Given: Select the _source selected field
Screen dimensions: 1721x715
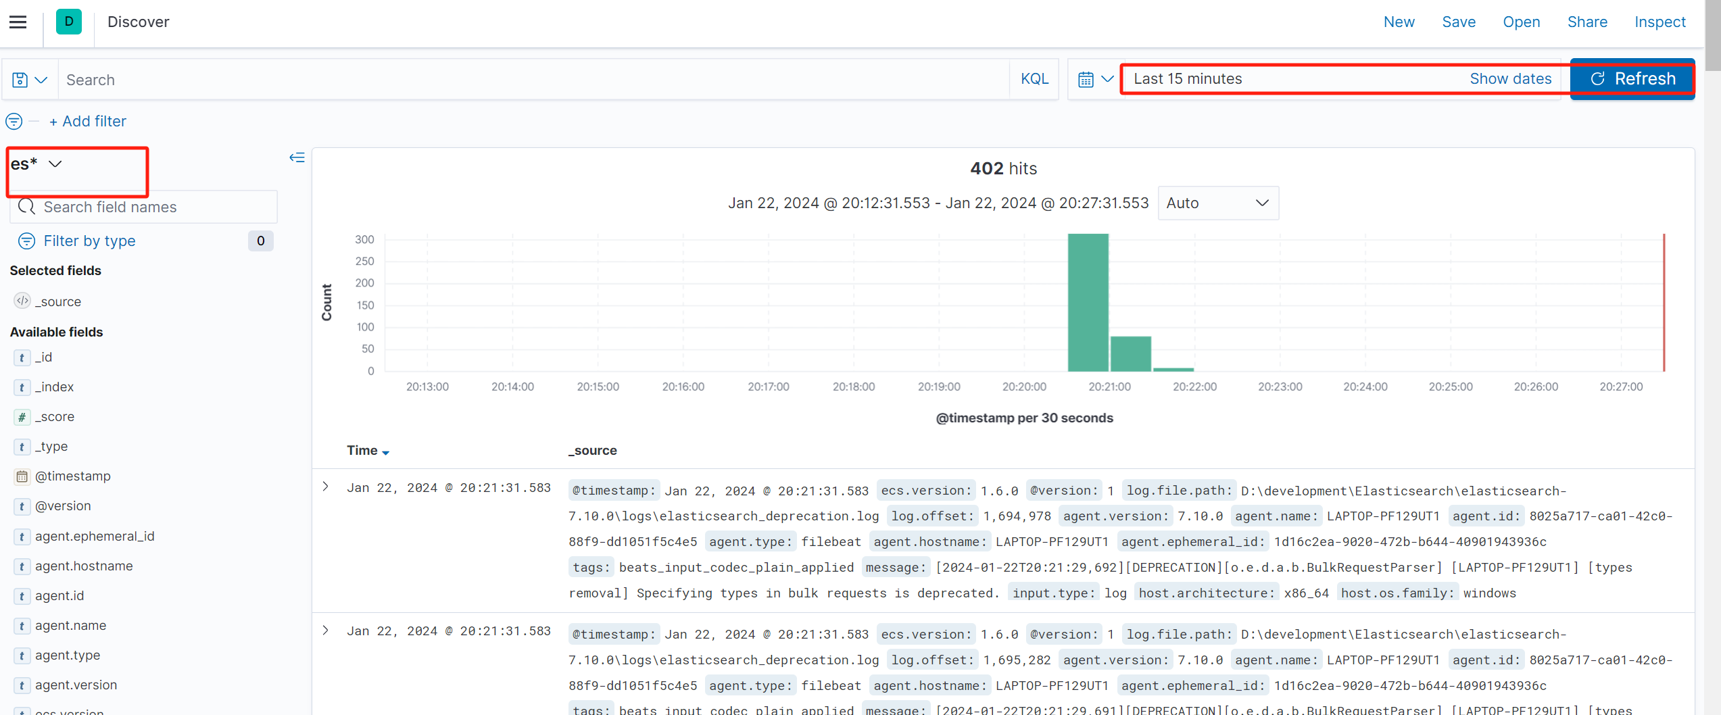Looking at the screenshot, I should 58,301.
